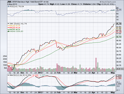
Task: Click the Volume 3.6M value in header
Action: (89, 4)
